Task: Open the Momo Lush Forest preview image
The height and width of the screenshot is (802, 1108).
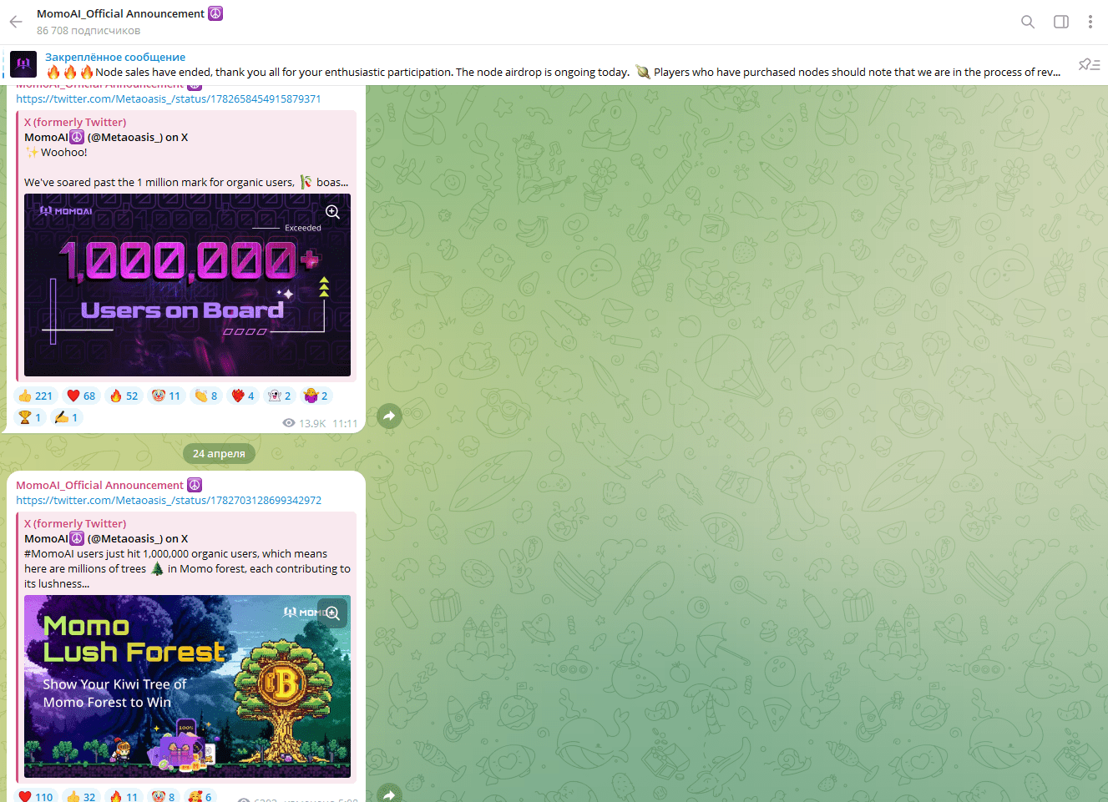Action: tap(187, 687)
